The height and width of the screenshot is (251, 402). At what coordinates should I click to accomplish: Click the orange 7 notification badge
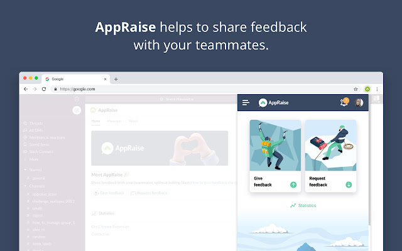coord(346,100)
